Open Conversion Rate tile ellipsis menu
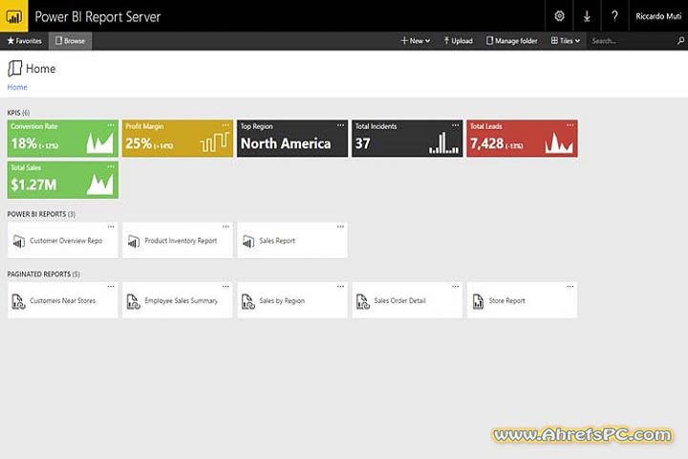688x459 pixels. click(111, 125)
